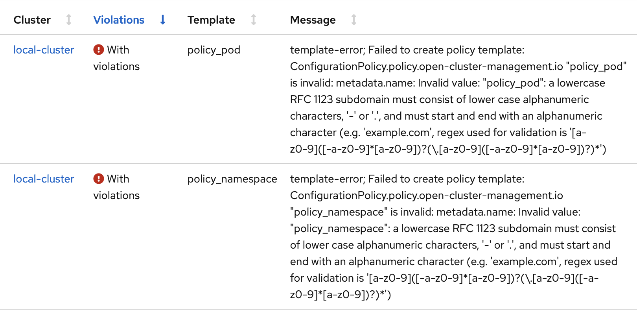637x310 pixels.
Task: Click the Violations descending sort arrow
Action: point(163,20)
